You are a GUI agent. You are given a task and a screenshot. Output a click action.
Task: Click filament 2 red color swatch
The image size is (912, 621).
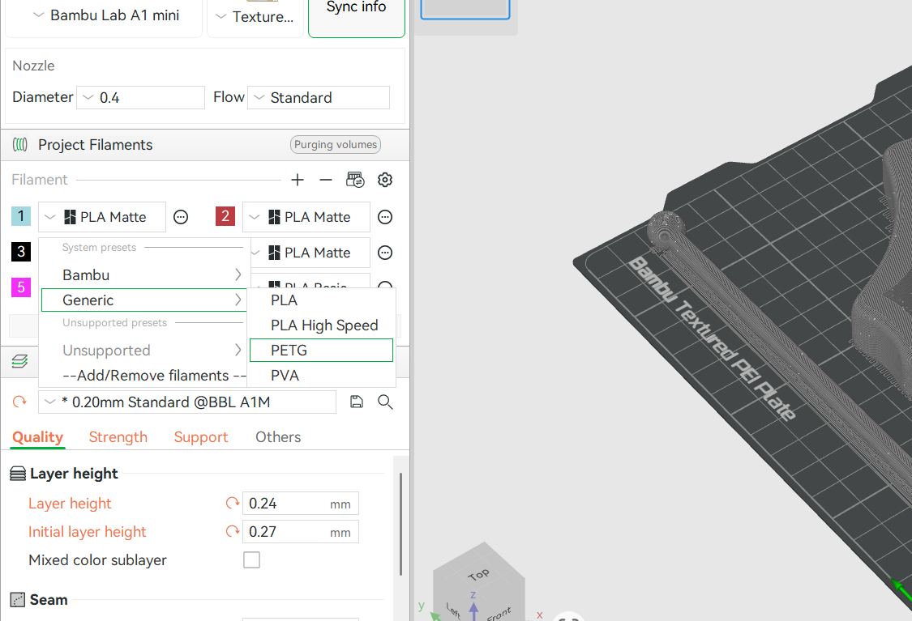coord(225,216)
